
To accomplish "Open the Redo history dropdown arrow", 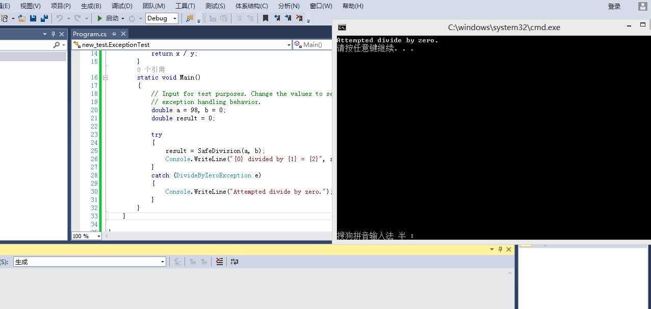I will [x=86, y=18].
